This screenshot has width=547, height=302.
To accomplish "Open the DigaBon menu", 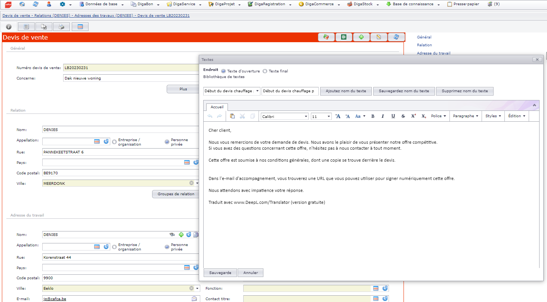I will coord(145,4).
